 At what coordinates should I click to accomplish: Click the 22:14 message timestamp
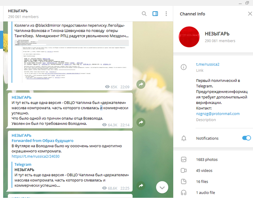point(125,125)
